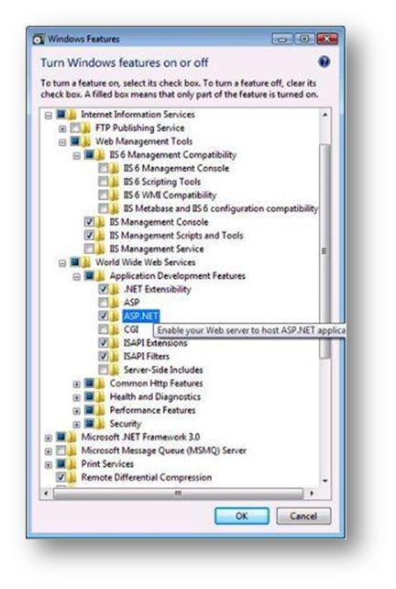Check Microsoft Message Queue (MSMQ) Server

[x=60, y=450]
